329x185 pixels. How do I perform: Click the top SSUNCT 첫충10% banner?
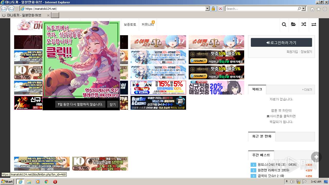pos(216,57)
